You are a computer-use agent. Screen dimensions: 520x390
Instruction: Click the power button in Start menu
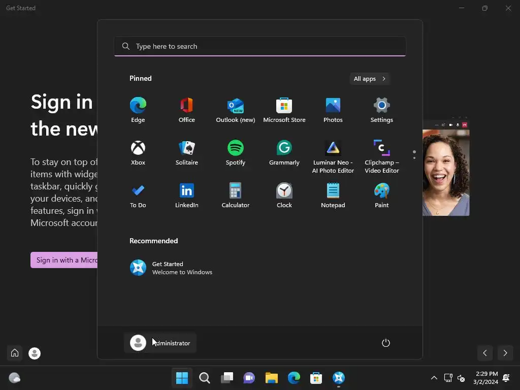pyautogui.click(x=386, y=343)
